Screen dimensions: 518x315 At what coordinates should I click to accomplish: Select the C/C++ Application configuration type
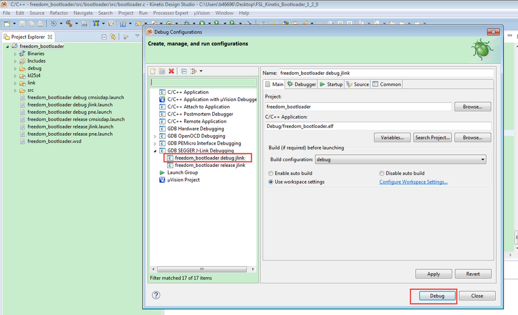188,92
